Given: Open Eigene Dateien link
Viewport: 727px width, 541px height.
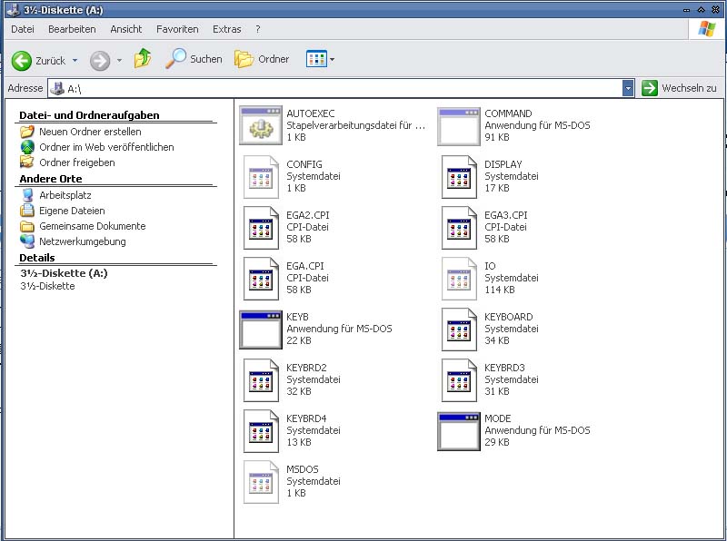Looking at the screenshot, I should tap(72, 211).
